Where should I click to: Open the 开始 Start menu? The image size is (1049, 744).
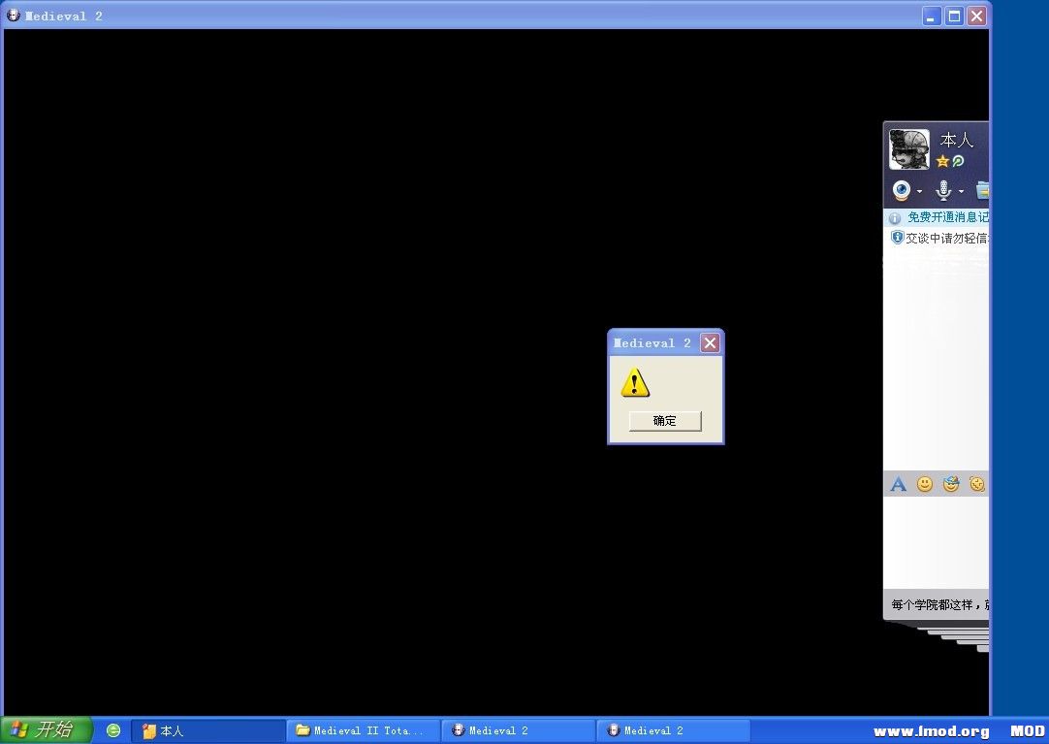(46, 730)
